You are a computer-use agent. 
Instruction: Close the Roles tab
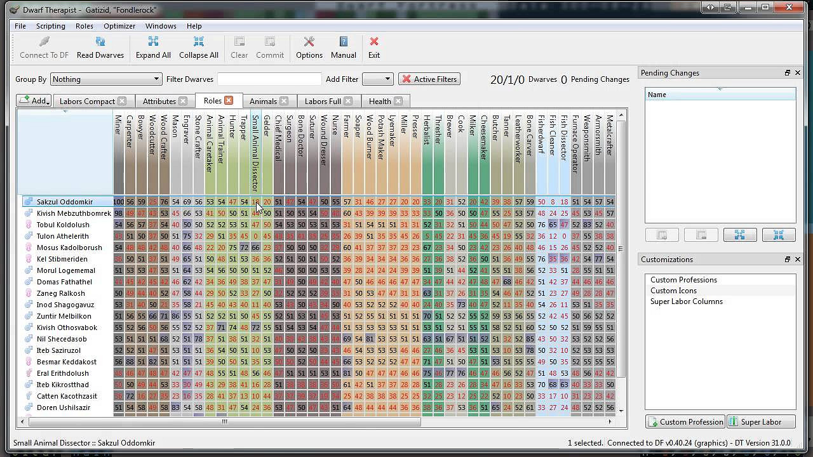pyautogui.click(x=229, y=101)
